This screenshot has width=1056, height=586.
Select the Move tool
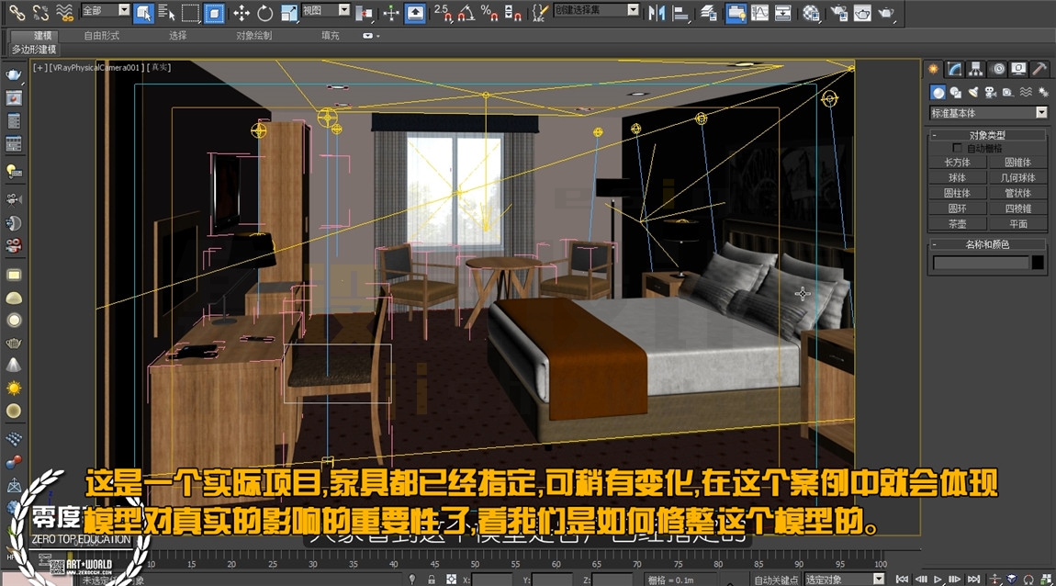(242, 12)
